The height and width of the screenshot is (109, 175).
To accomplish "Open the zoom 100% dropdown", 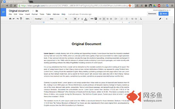I will click(28, 19).
